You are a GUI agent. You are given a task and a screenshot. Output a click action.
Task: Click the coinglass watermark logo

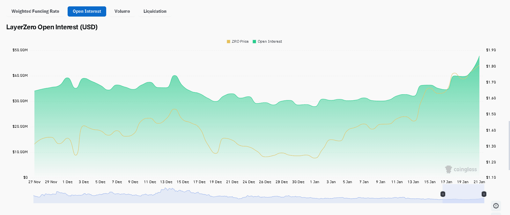(461, 169)
